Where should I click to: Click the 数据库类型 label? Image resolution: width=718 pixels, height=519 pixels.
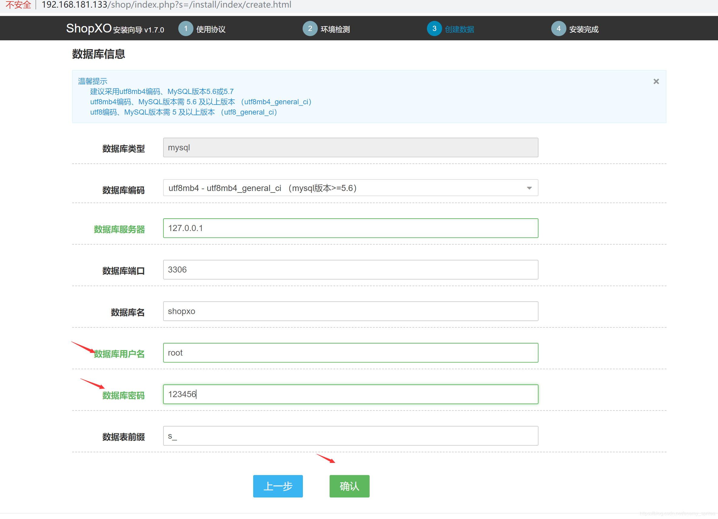click(123, 149)
